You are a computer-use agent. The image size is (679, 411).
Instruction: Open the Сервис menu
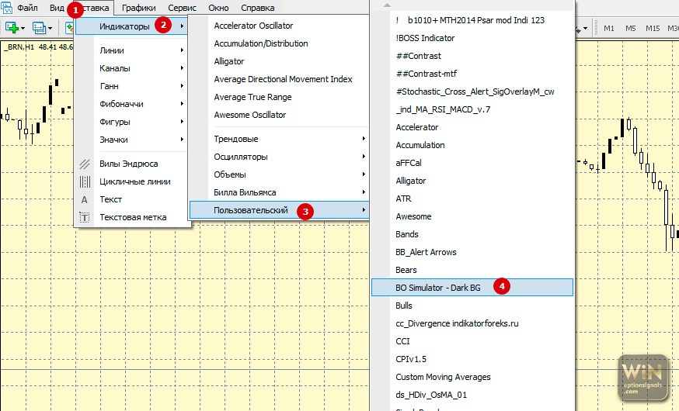coord(182,8)
